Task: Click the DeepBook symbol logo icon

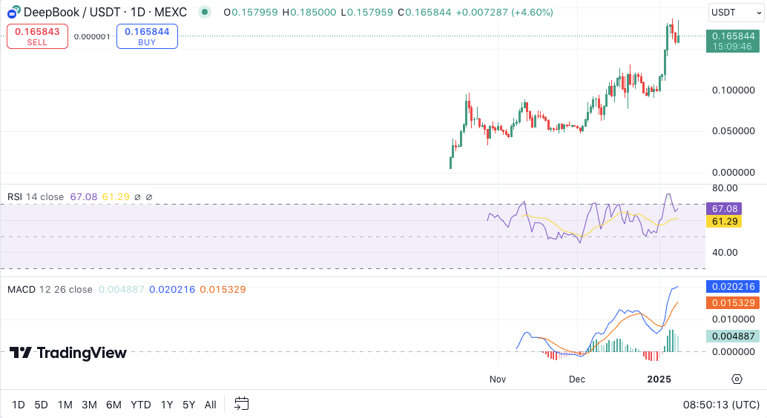Action: coord(12,12)
